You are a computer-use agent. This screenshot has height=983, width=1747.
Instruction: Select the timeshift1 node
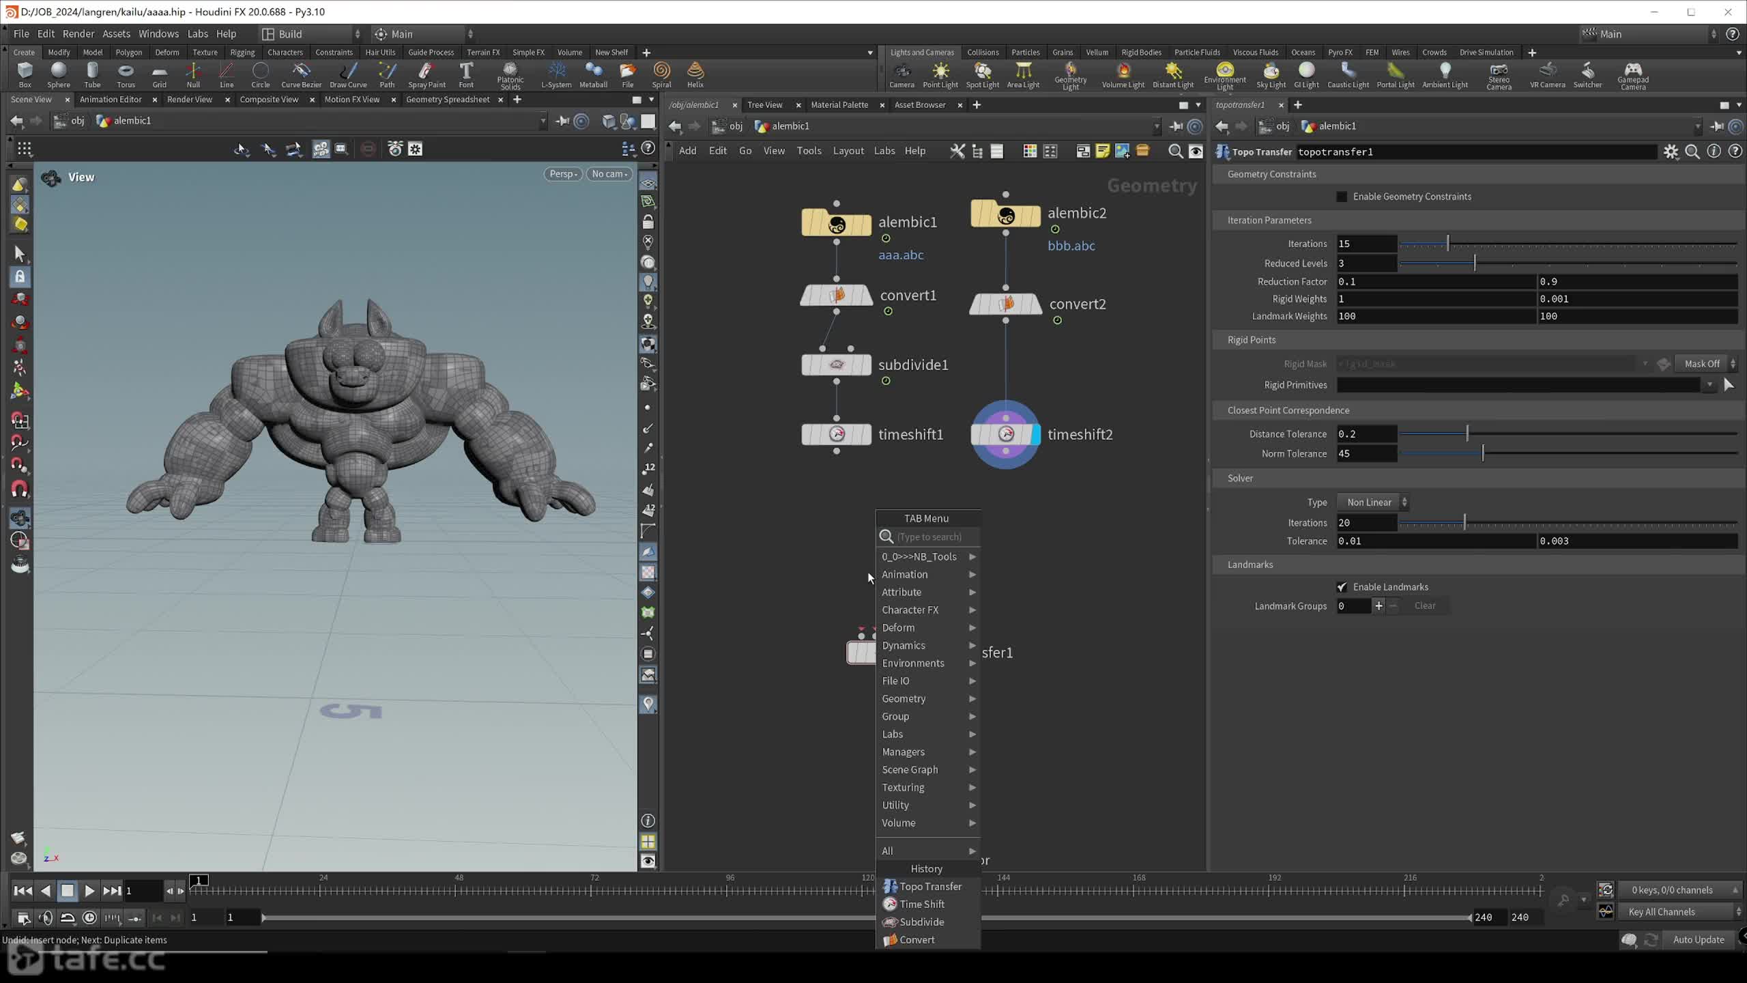pyautogui.click(x=837, y=434)
